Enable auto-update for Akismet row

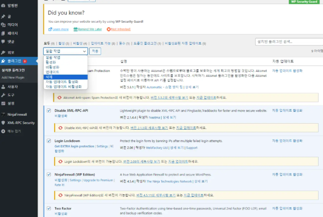pos(287,71)
